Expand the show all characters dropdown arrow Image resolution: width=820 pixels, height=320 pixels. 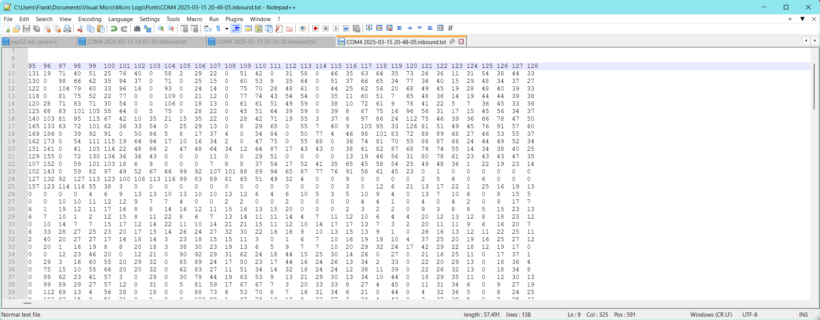[227, 29]
